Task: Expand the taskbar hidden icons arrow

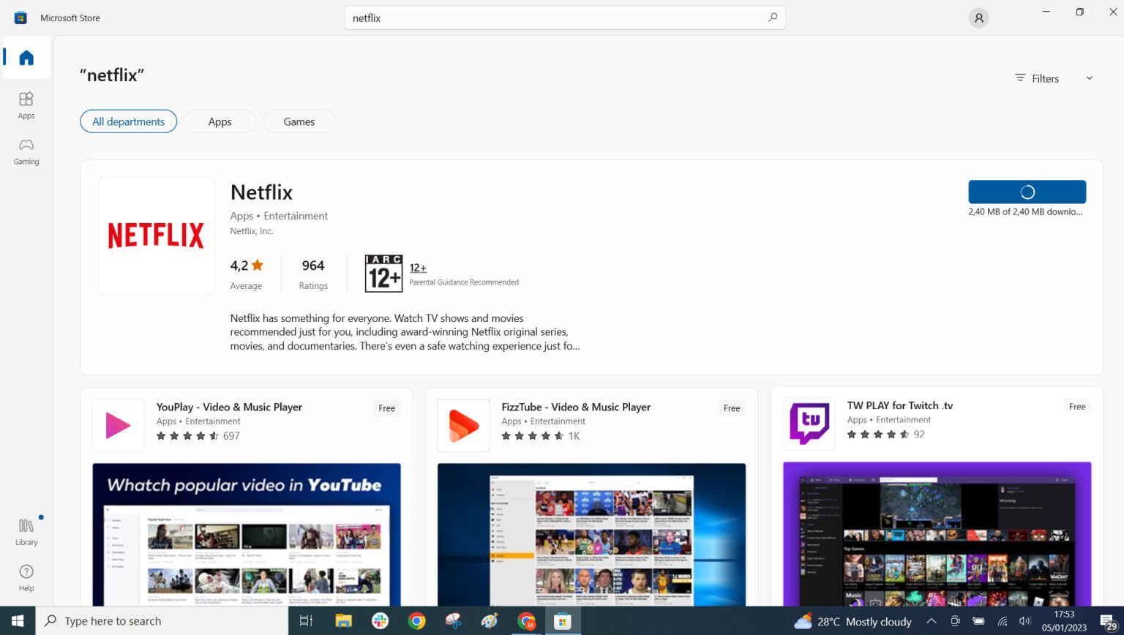Action: 931,621
